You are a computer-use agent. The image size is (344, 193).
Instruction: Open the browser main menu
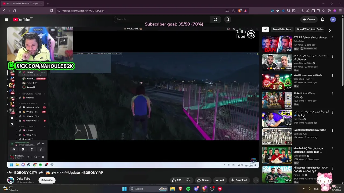[340, 11]
